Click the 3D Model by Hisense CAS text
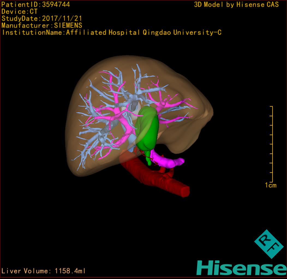Screen dimensions: 287x279 point(236,4)
